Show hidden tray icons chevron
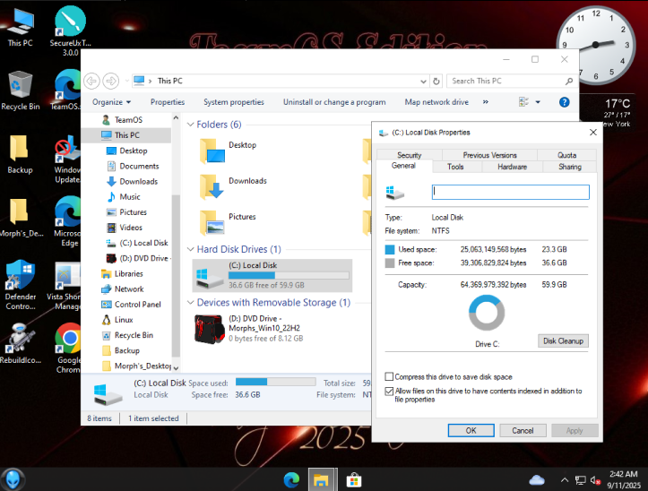The width and height of the screenshot is (648, 491). 564,480
